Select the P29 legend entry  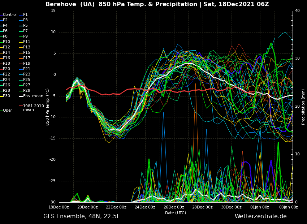(x=27, y=91)
